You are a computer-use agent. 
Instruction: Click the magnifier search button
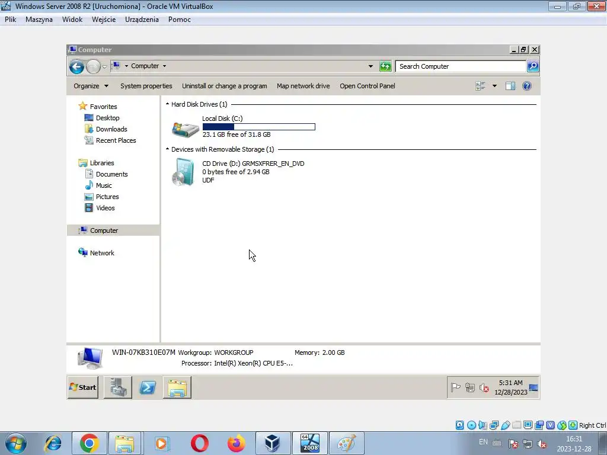[533, 66]
